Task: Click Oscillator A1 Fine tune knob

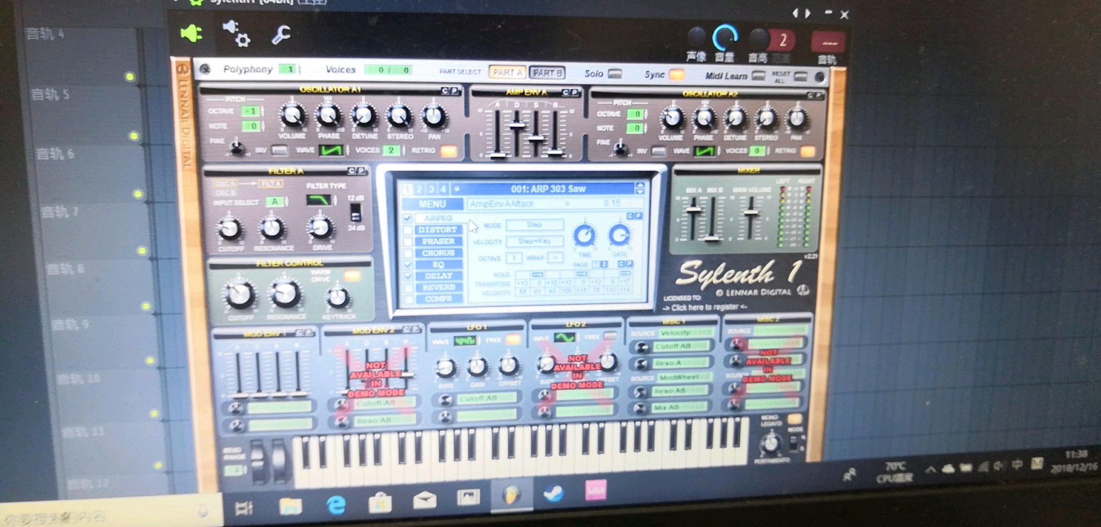Action: (x=237, y=149)
